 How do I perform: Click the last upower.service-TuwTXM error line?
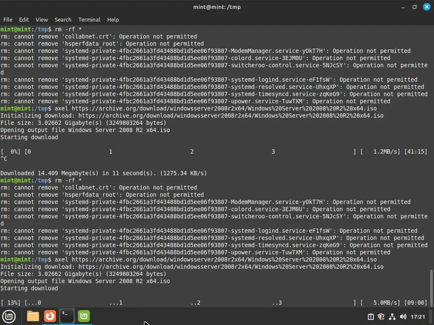[195, 252]
